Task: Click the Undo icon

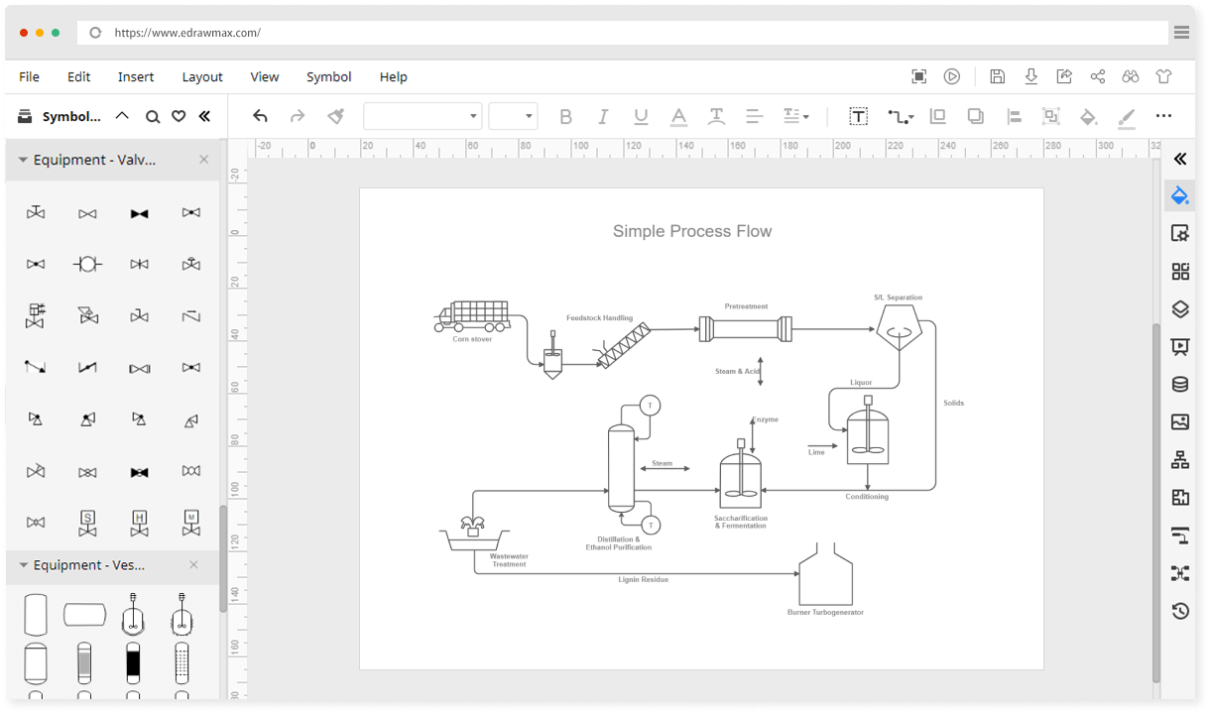Action: point(260,116)
